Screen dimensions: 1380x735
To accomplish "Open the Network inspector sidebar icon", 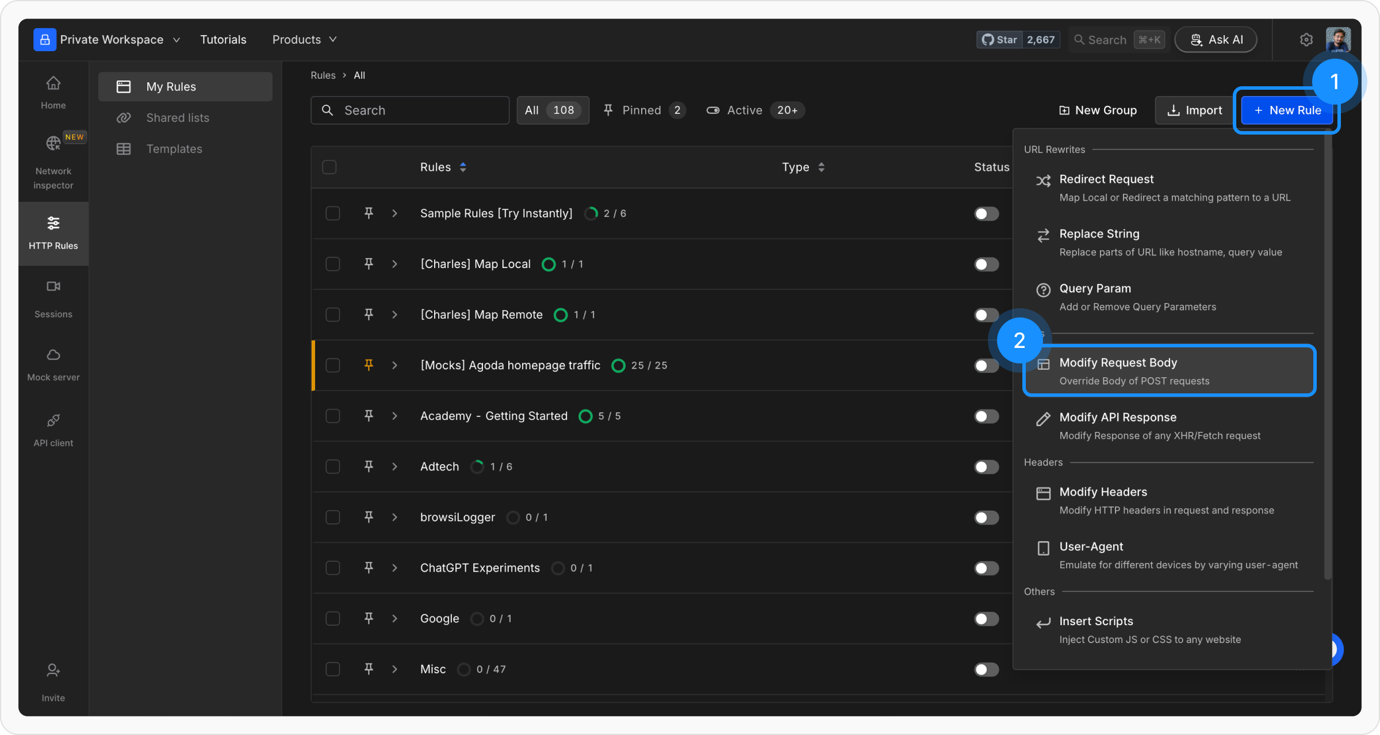I will coord(53,144).
